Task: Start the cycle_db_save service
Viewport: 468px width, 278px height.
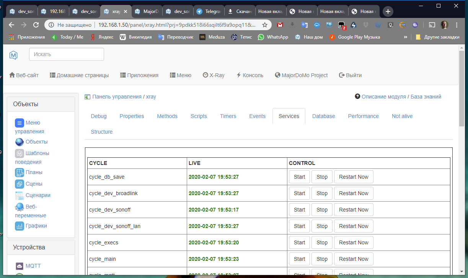Action: pos(299,177)
